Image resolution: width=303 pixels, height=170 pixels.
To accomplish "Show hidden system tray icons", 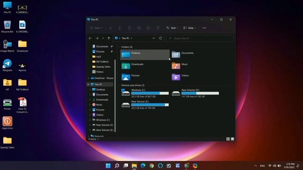I will 256,166.
